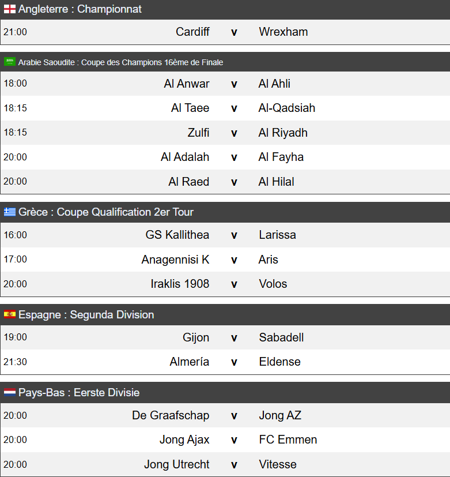Click Sabadell team link
The height and width of the screenshot is (477, 450).
click(x=281, y=337)
